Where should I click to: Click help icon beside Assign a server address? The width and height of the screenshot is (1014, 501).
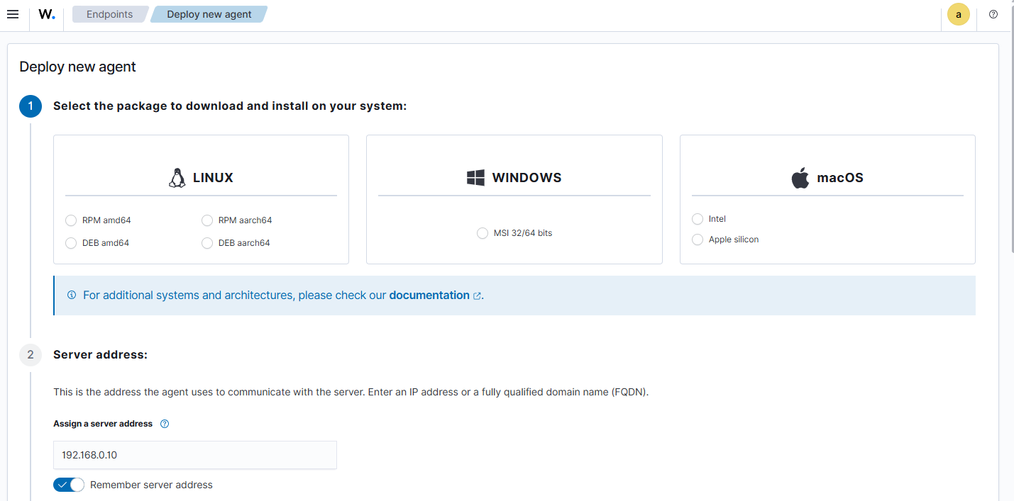pos(165,424)
